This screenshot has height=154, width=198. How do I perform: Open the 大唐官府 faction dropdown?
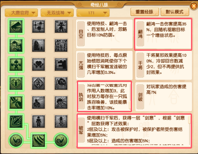21,13
